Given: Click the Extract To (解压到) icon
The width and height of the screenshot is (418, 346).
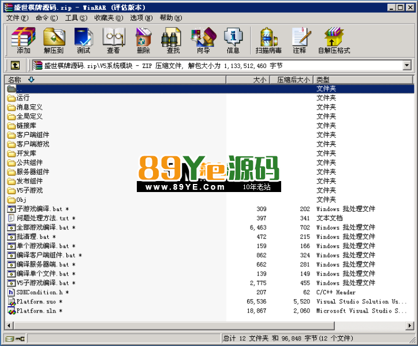Looking at the screenshot, I should [x=54, y=40].
